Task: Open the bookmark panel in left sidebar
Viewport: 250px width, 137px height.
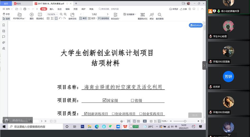Action: [x=4, y=25]
